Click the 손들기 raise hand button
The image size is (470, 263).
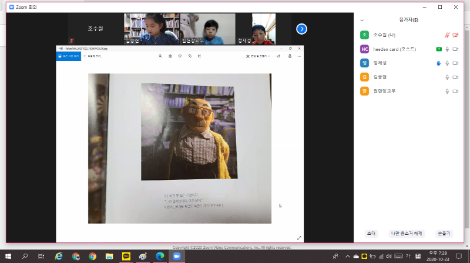[x=444, y=233]
